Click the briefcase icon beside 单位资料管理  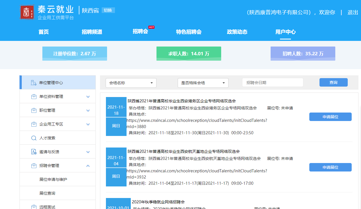coord(34,96)
